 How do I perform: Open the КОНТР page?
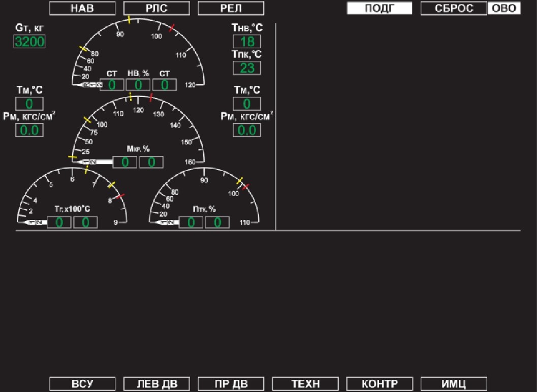380,384
